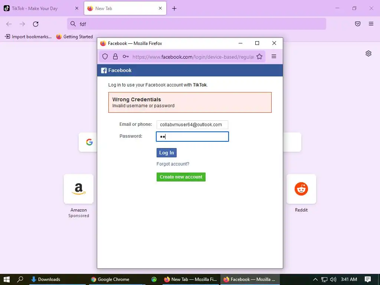Open a new tab with the plus button

174,9
